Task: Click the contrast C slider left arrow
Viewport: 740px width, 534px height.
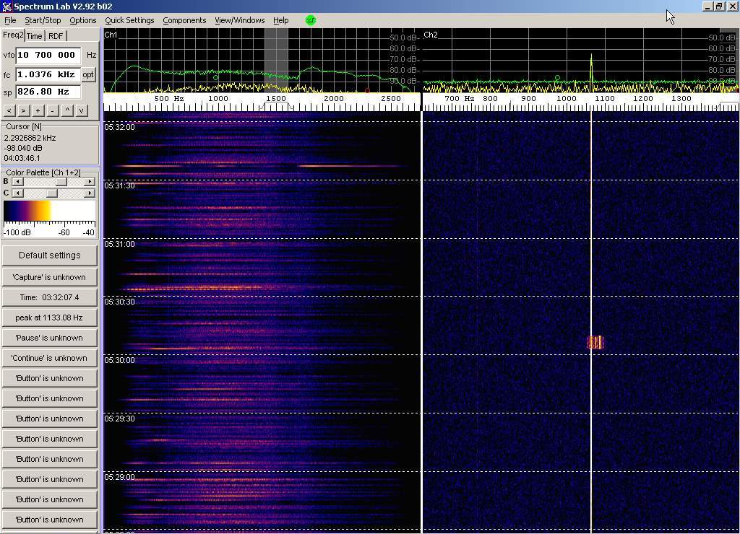Action: (x=17, y=193)
